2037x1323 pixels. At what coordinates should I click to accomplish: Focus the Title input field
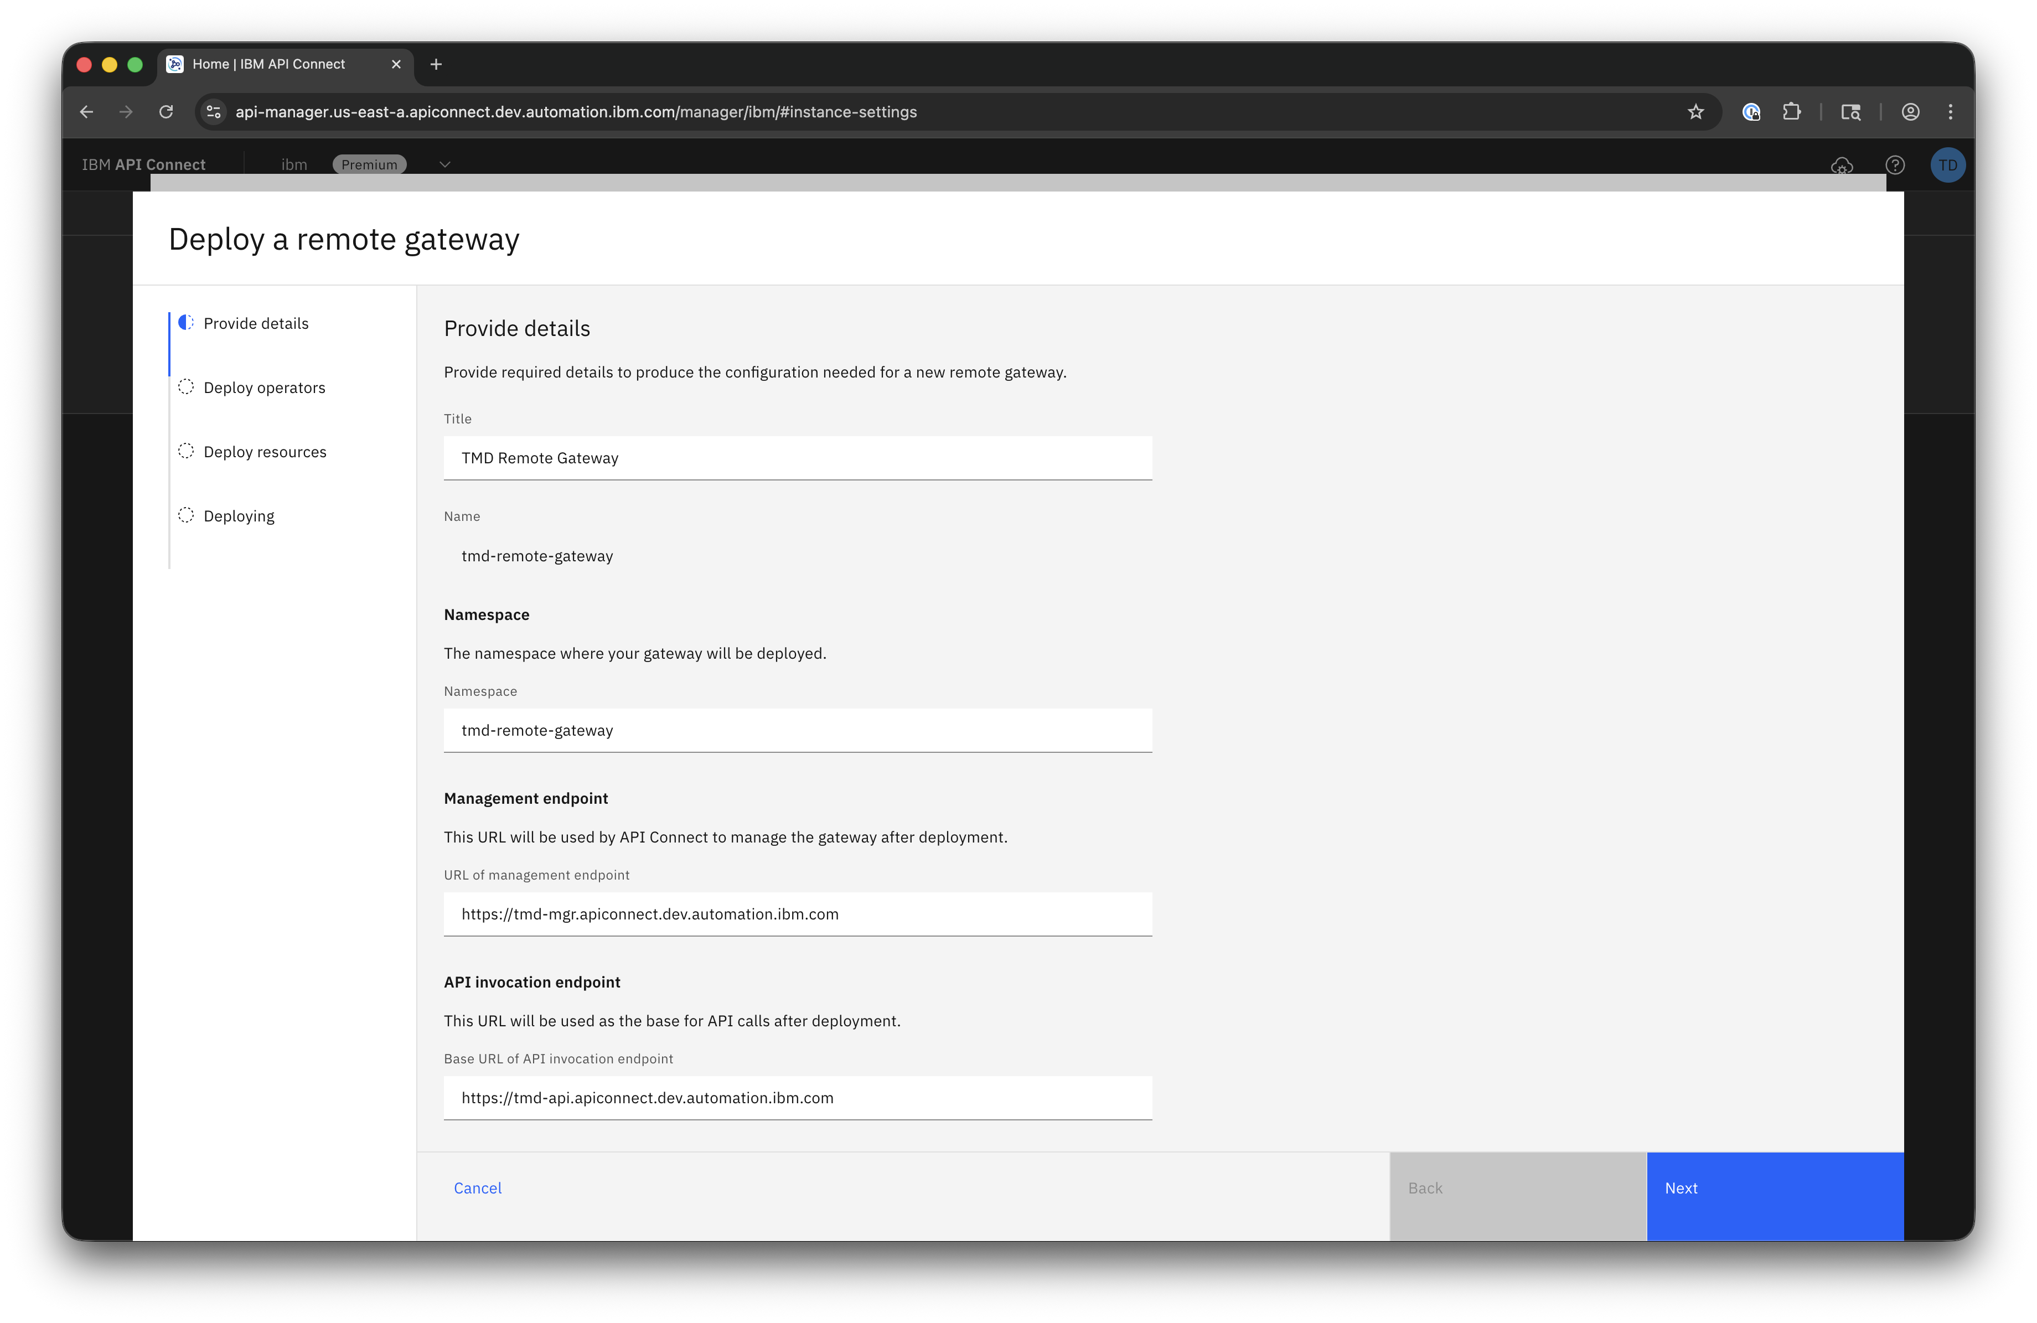(797, 458)
